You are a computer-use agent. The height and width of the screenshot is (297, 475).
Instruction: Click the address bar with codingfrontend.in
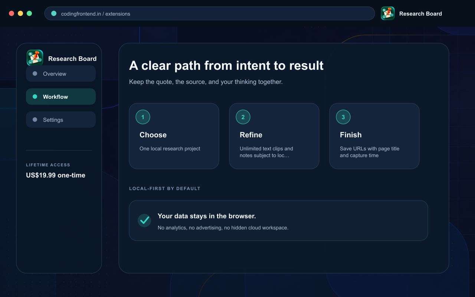click(x=210, y=13)
